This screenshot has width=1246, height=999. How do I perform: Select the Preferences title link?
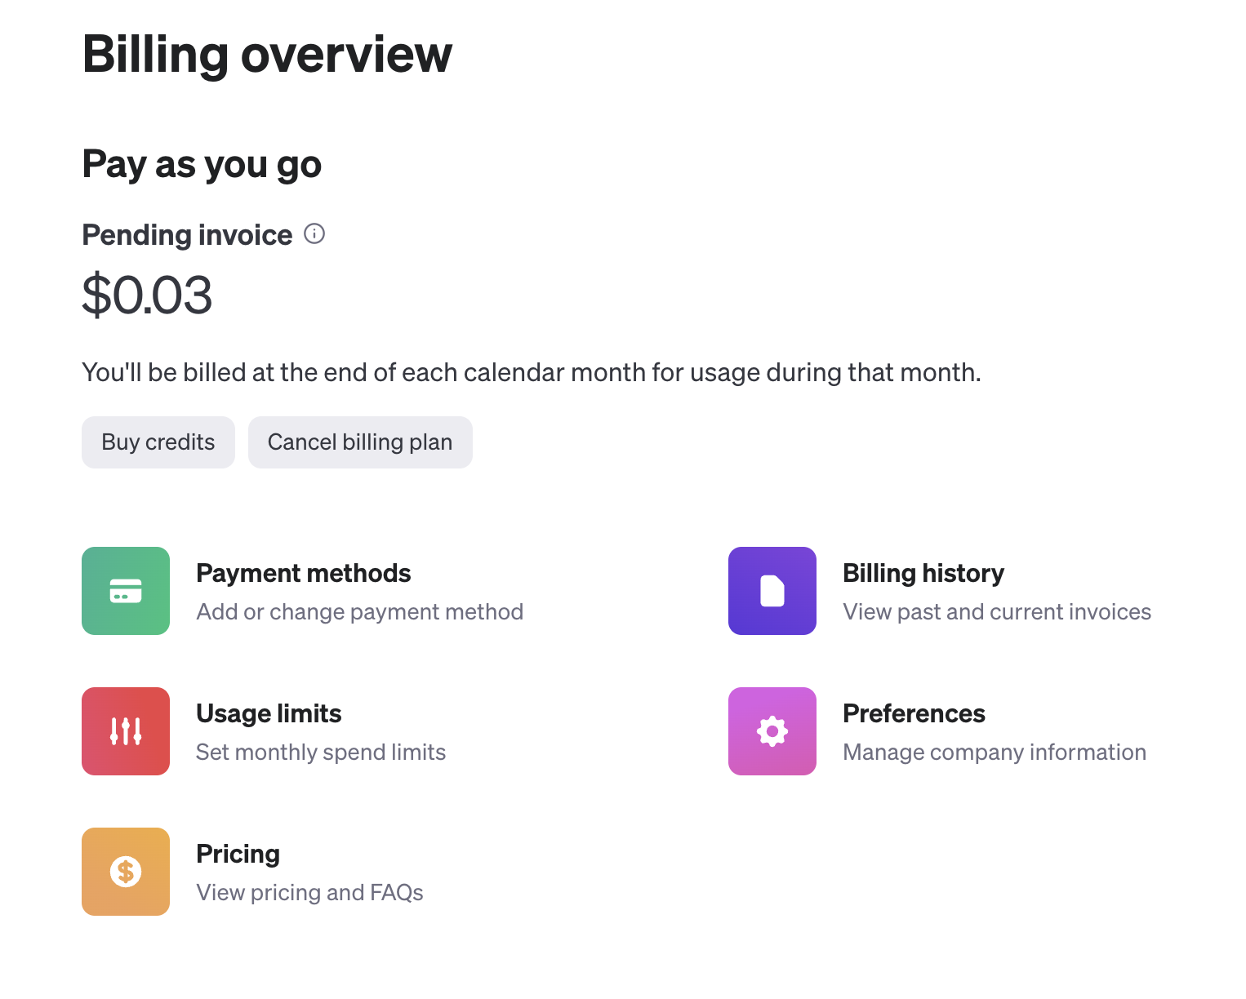point(914,713)
